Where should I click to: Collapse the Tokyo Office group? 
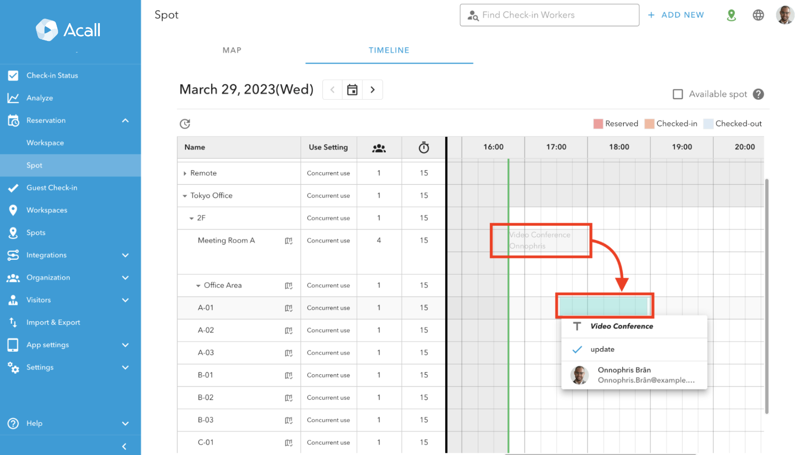(184, 195)
